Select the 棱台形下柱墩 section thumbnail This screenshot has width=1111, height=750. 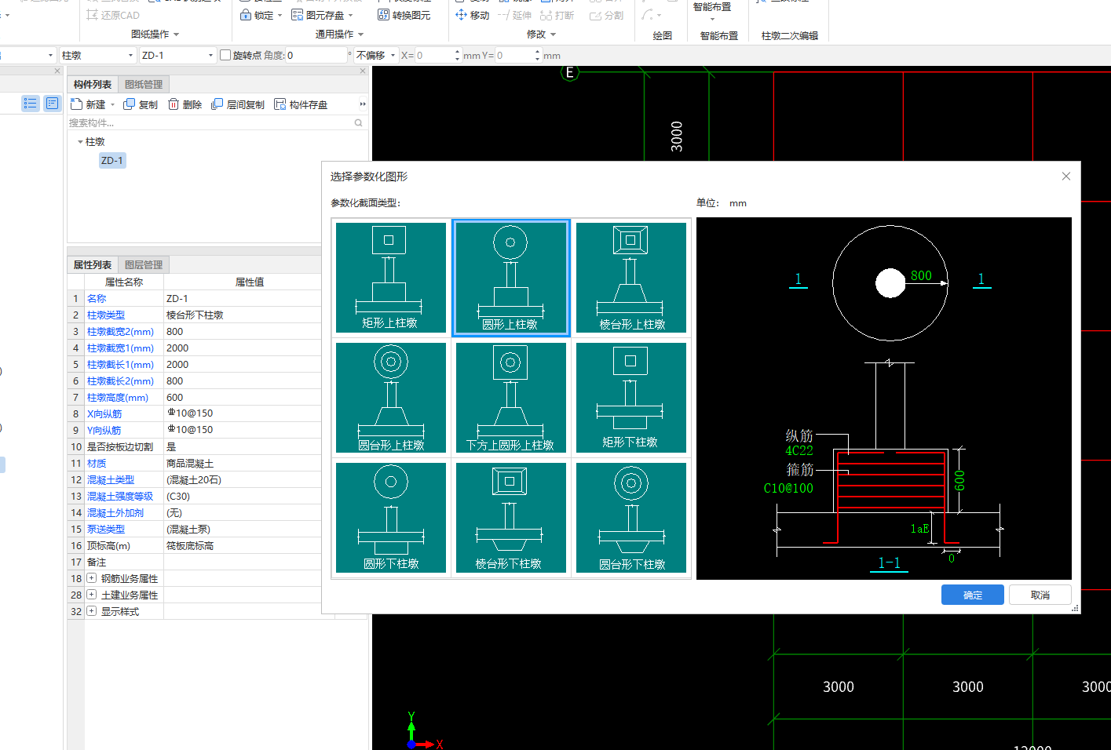point(510,518)
